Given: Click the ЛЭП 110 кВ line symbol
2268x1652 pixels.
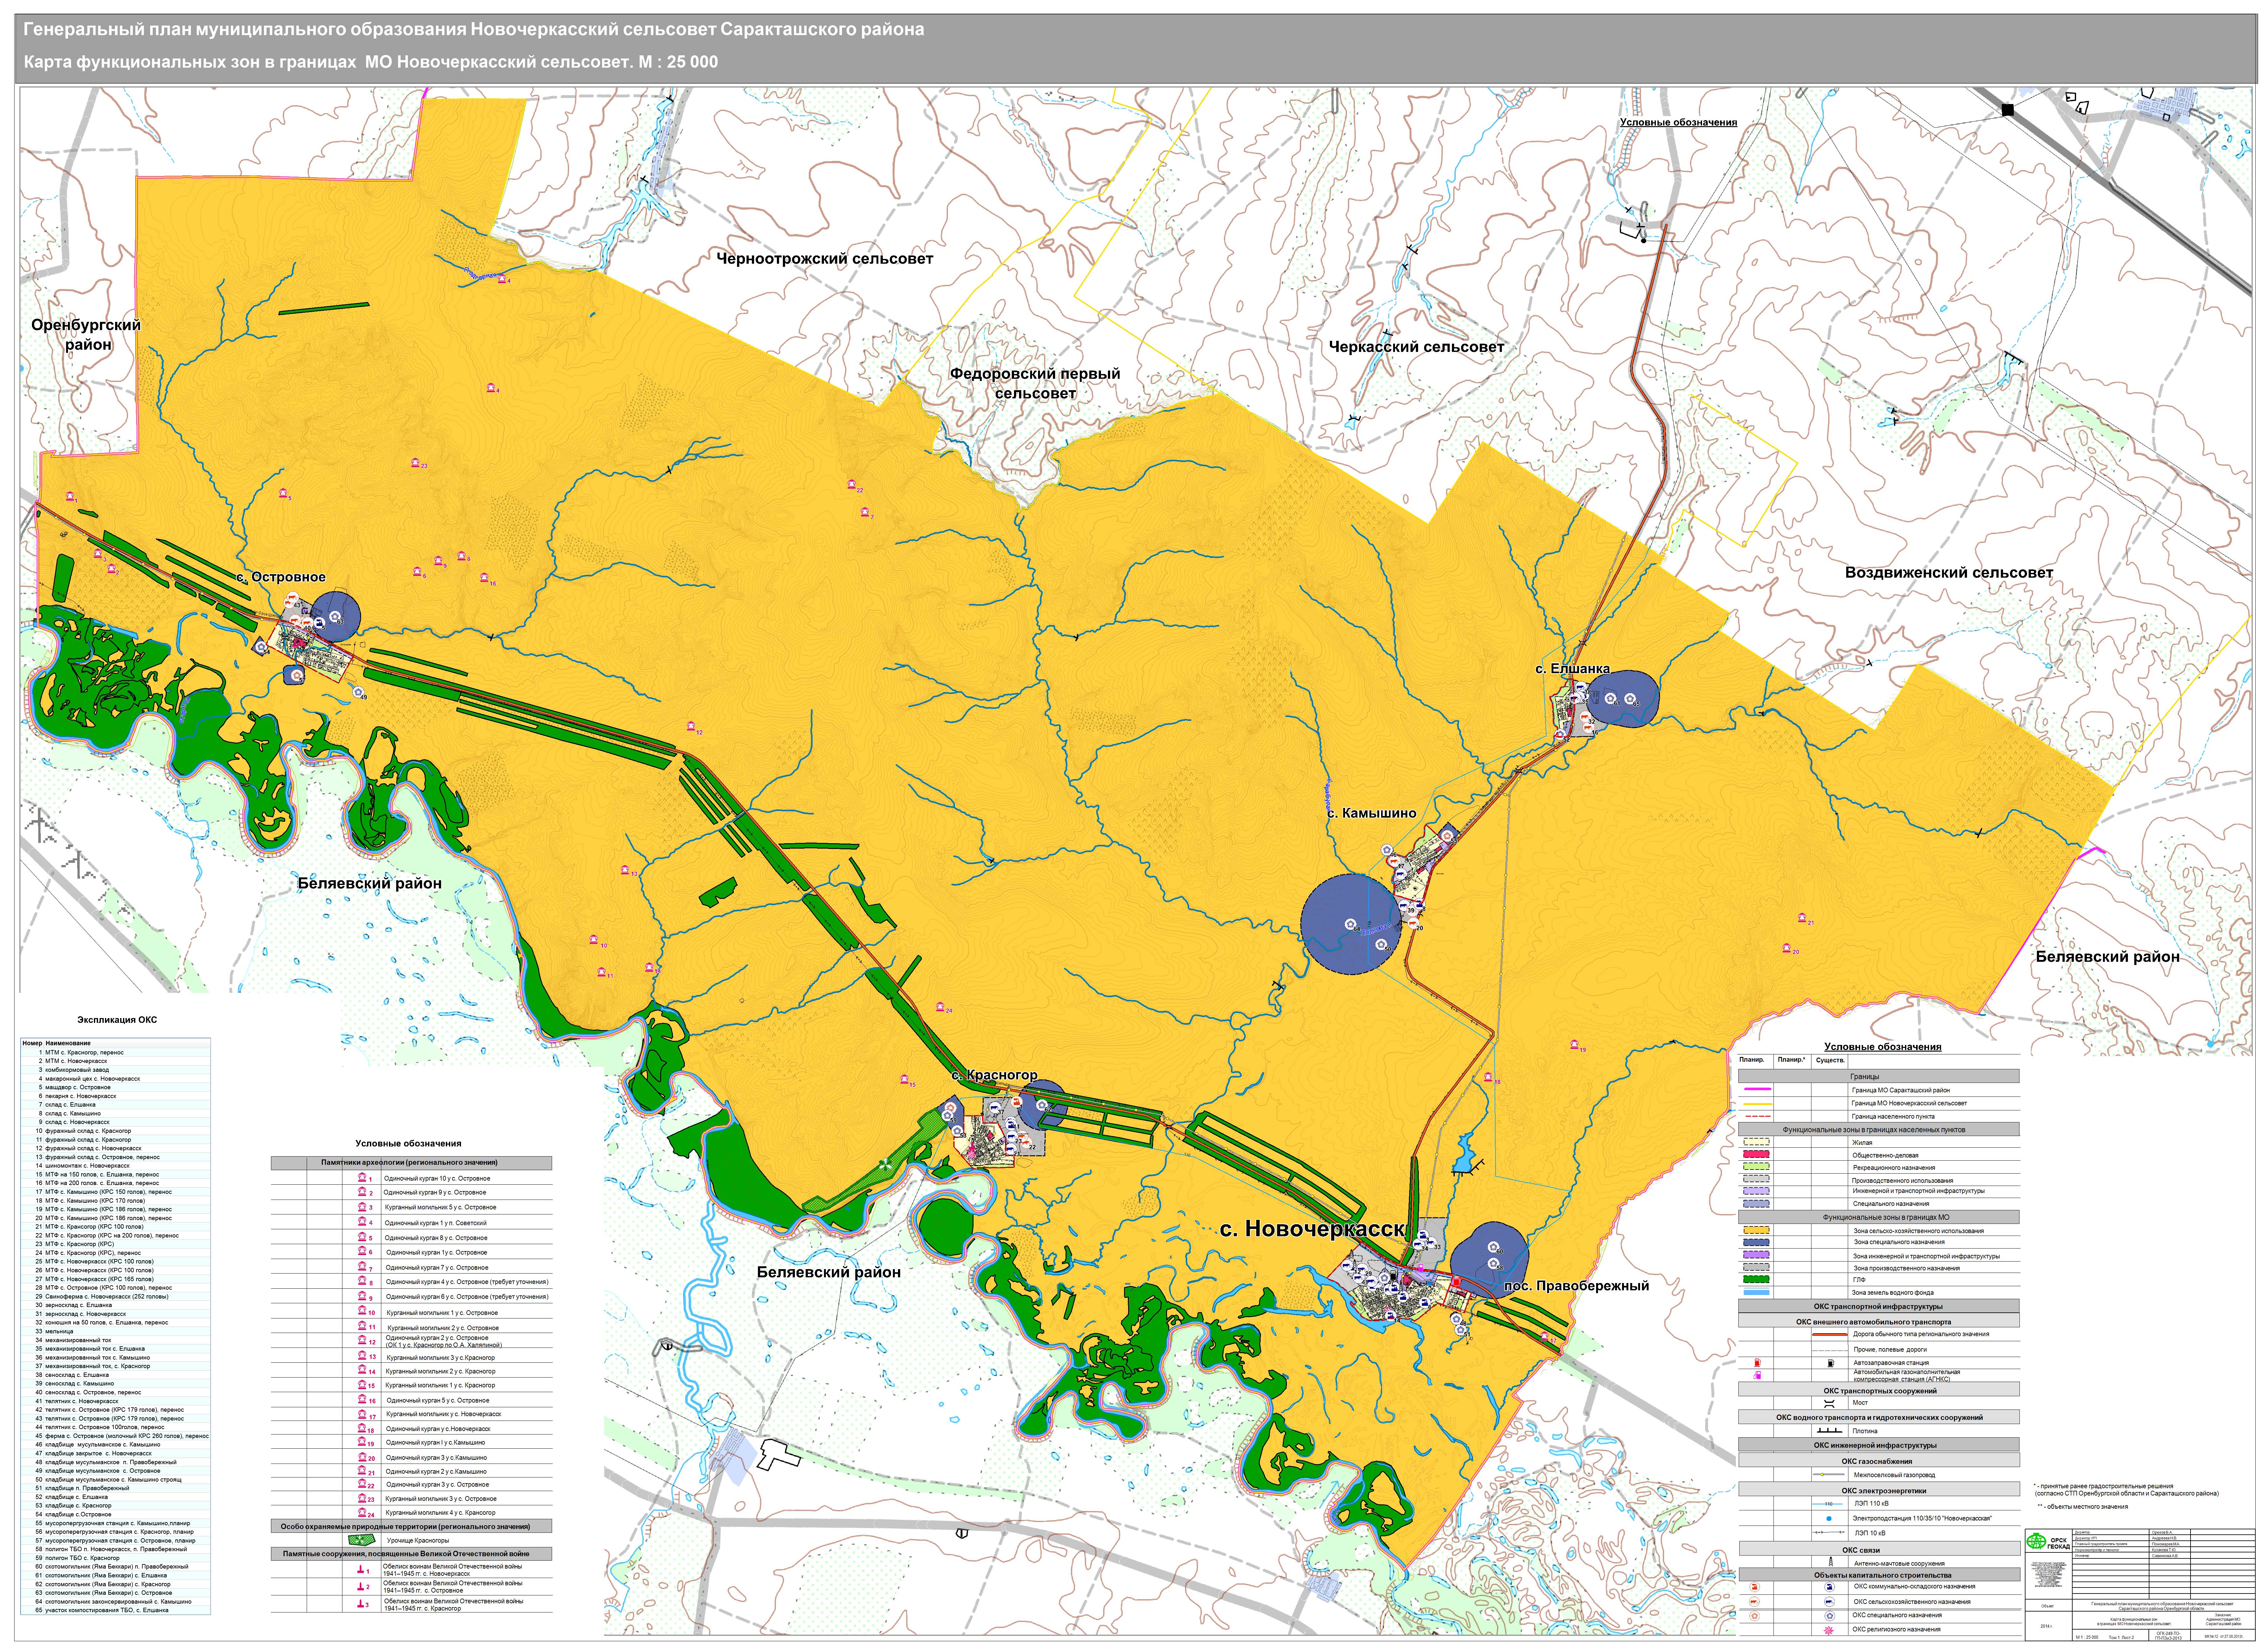Looking at the screenshot, I should pyautogui.click(x=1828, y=1504).
